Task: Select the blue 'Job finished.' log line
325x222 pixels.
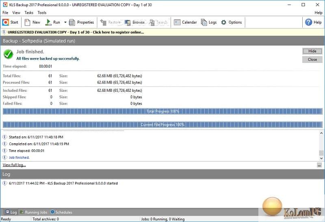Action: 19,157
